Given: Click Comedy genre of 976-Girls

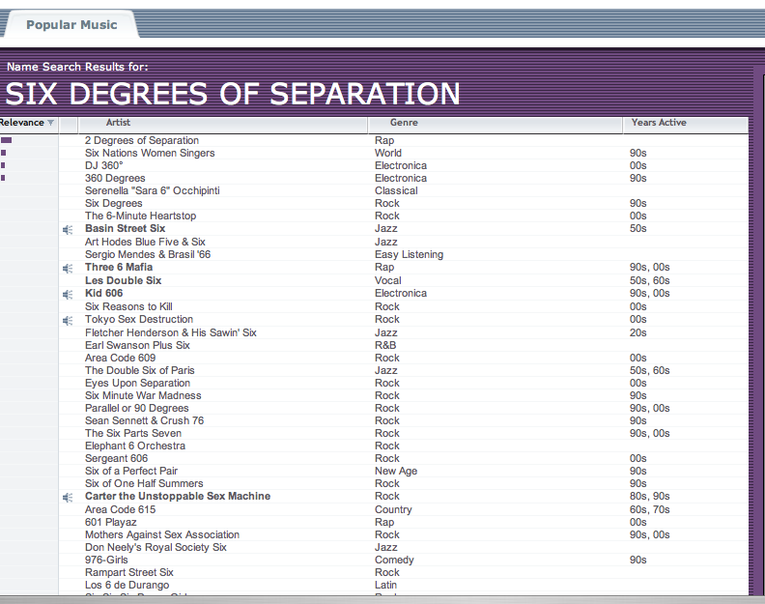Looking at the screenshot, I should tap(394, 561).
